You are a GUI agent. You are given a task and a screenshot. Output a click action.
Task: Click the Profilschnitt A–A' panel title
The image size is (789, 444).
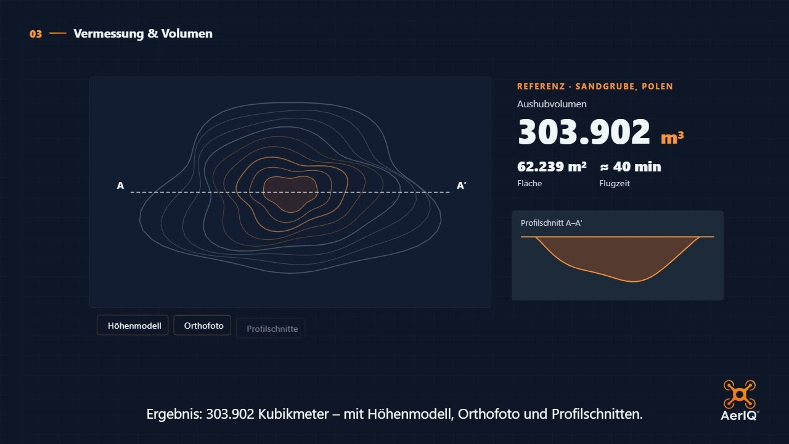click(x=552, y=223)
